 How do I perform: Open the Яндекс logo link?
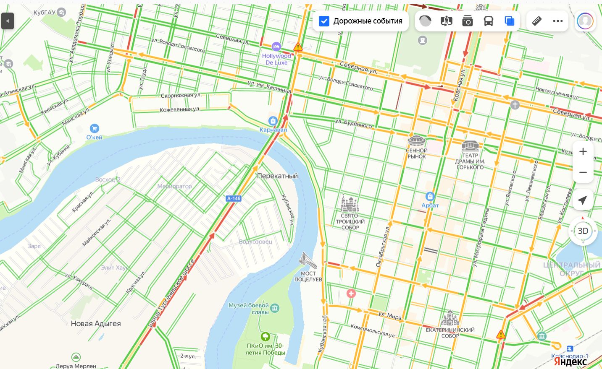pos(570,361)
